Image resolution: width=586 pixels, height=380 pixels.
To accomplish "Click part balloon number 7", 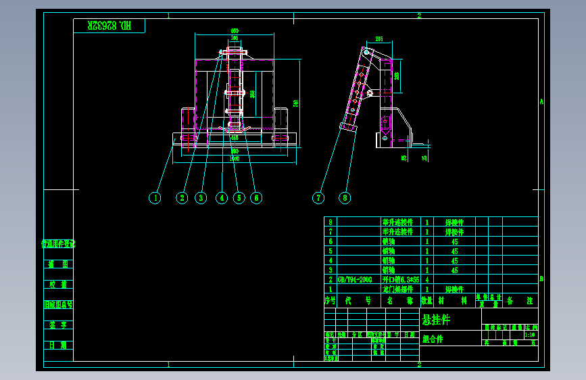I will tap(318, 198).
